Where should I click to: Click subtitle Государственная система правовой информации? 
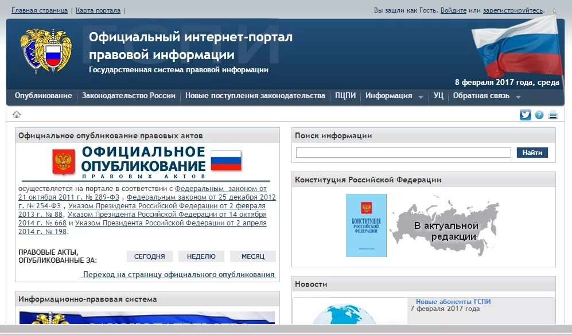click(x=179, y=70)
